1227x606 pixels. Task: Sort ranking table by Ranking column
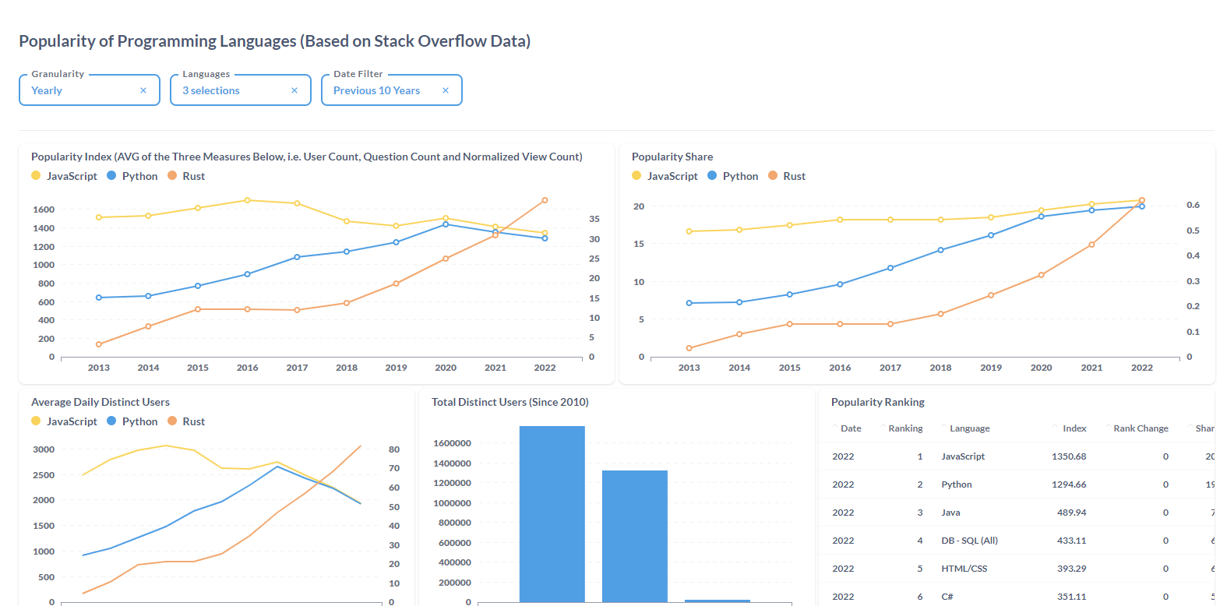[x=905, y=428]
